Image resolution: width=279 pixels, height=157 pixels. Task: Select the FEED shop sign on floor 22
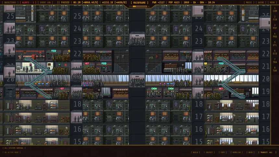(x=54, y=51)
